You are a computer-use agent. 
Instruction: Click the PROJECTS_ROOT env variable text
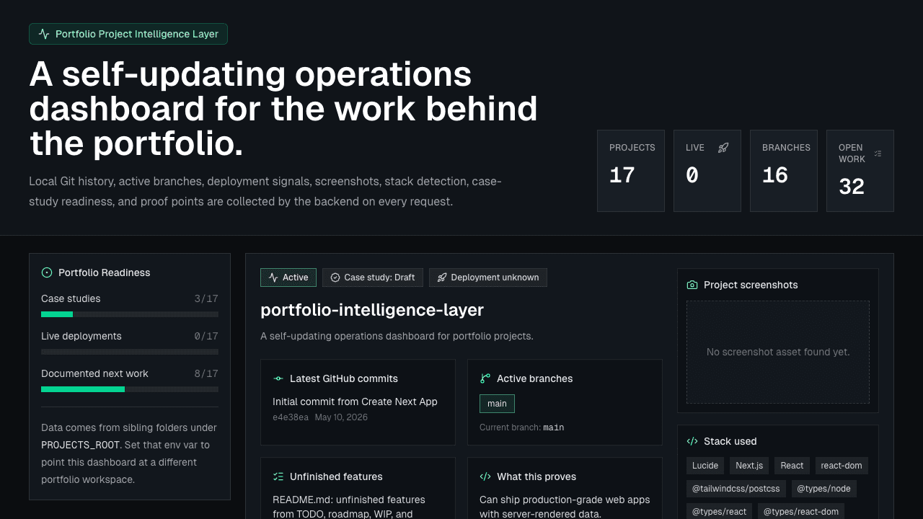tap(80, 445)
